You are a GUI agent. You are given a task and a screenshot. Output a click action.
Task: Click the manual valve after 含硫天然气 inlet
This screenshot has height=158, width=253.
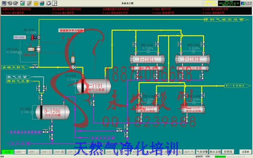coord(35,66)
